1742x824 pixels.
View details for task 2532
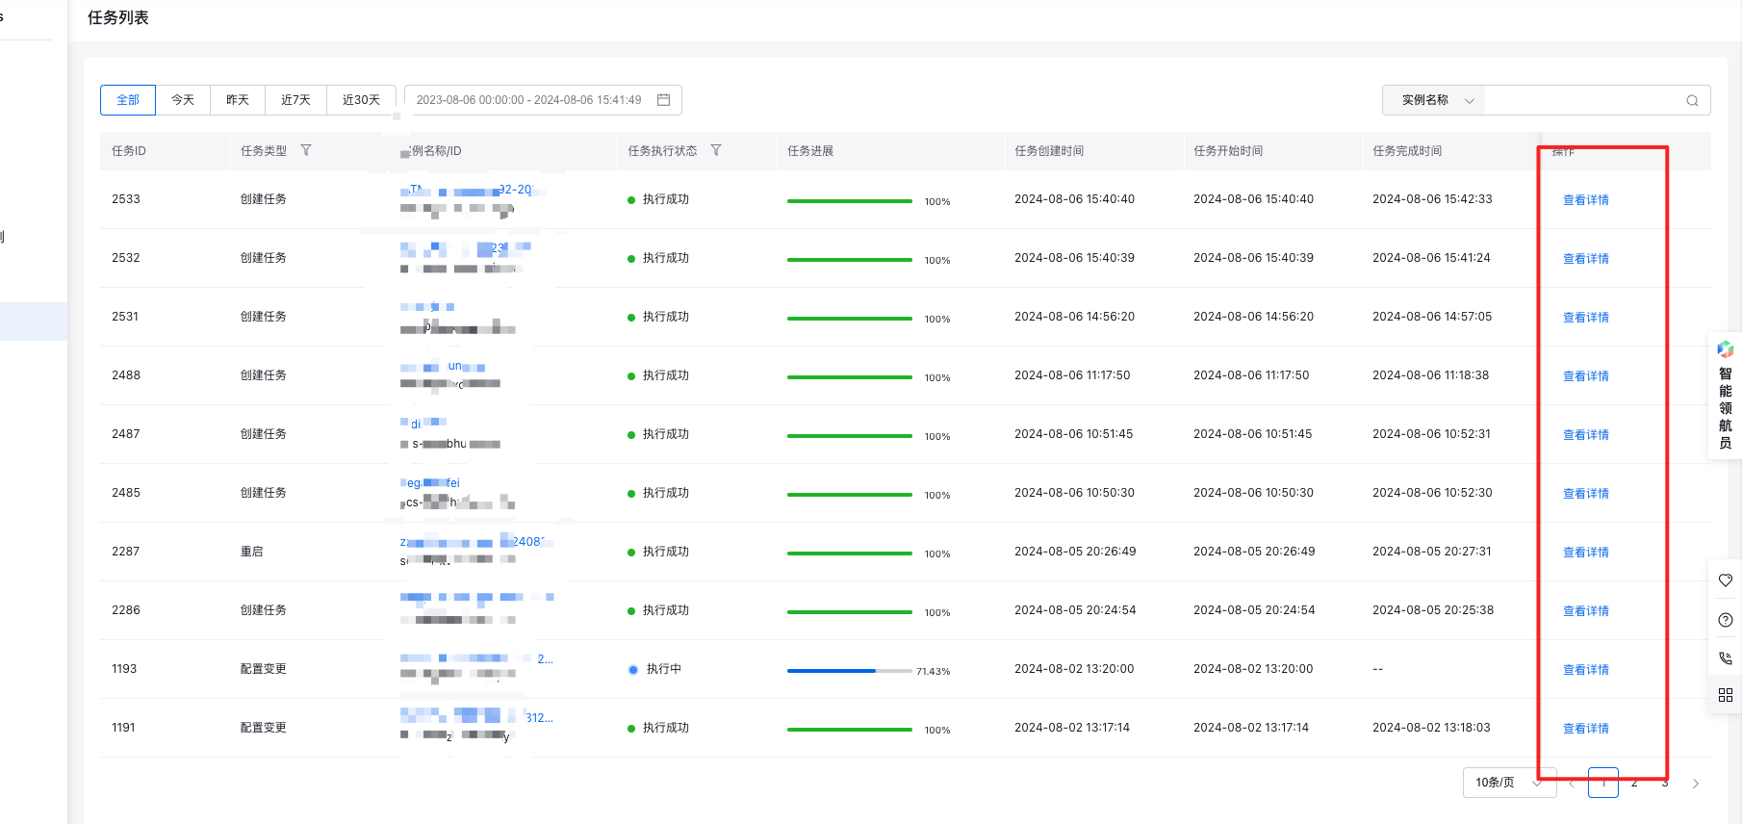(1585, 259)
